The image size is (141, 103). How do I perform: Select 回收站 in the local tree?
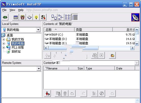(16, 51)
